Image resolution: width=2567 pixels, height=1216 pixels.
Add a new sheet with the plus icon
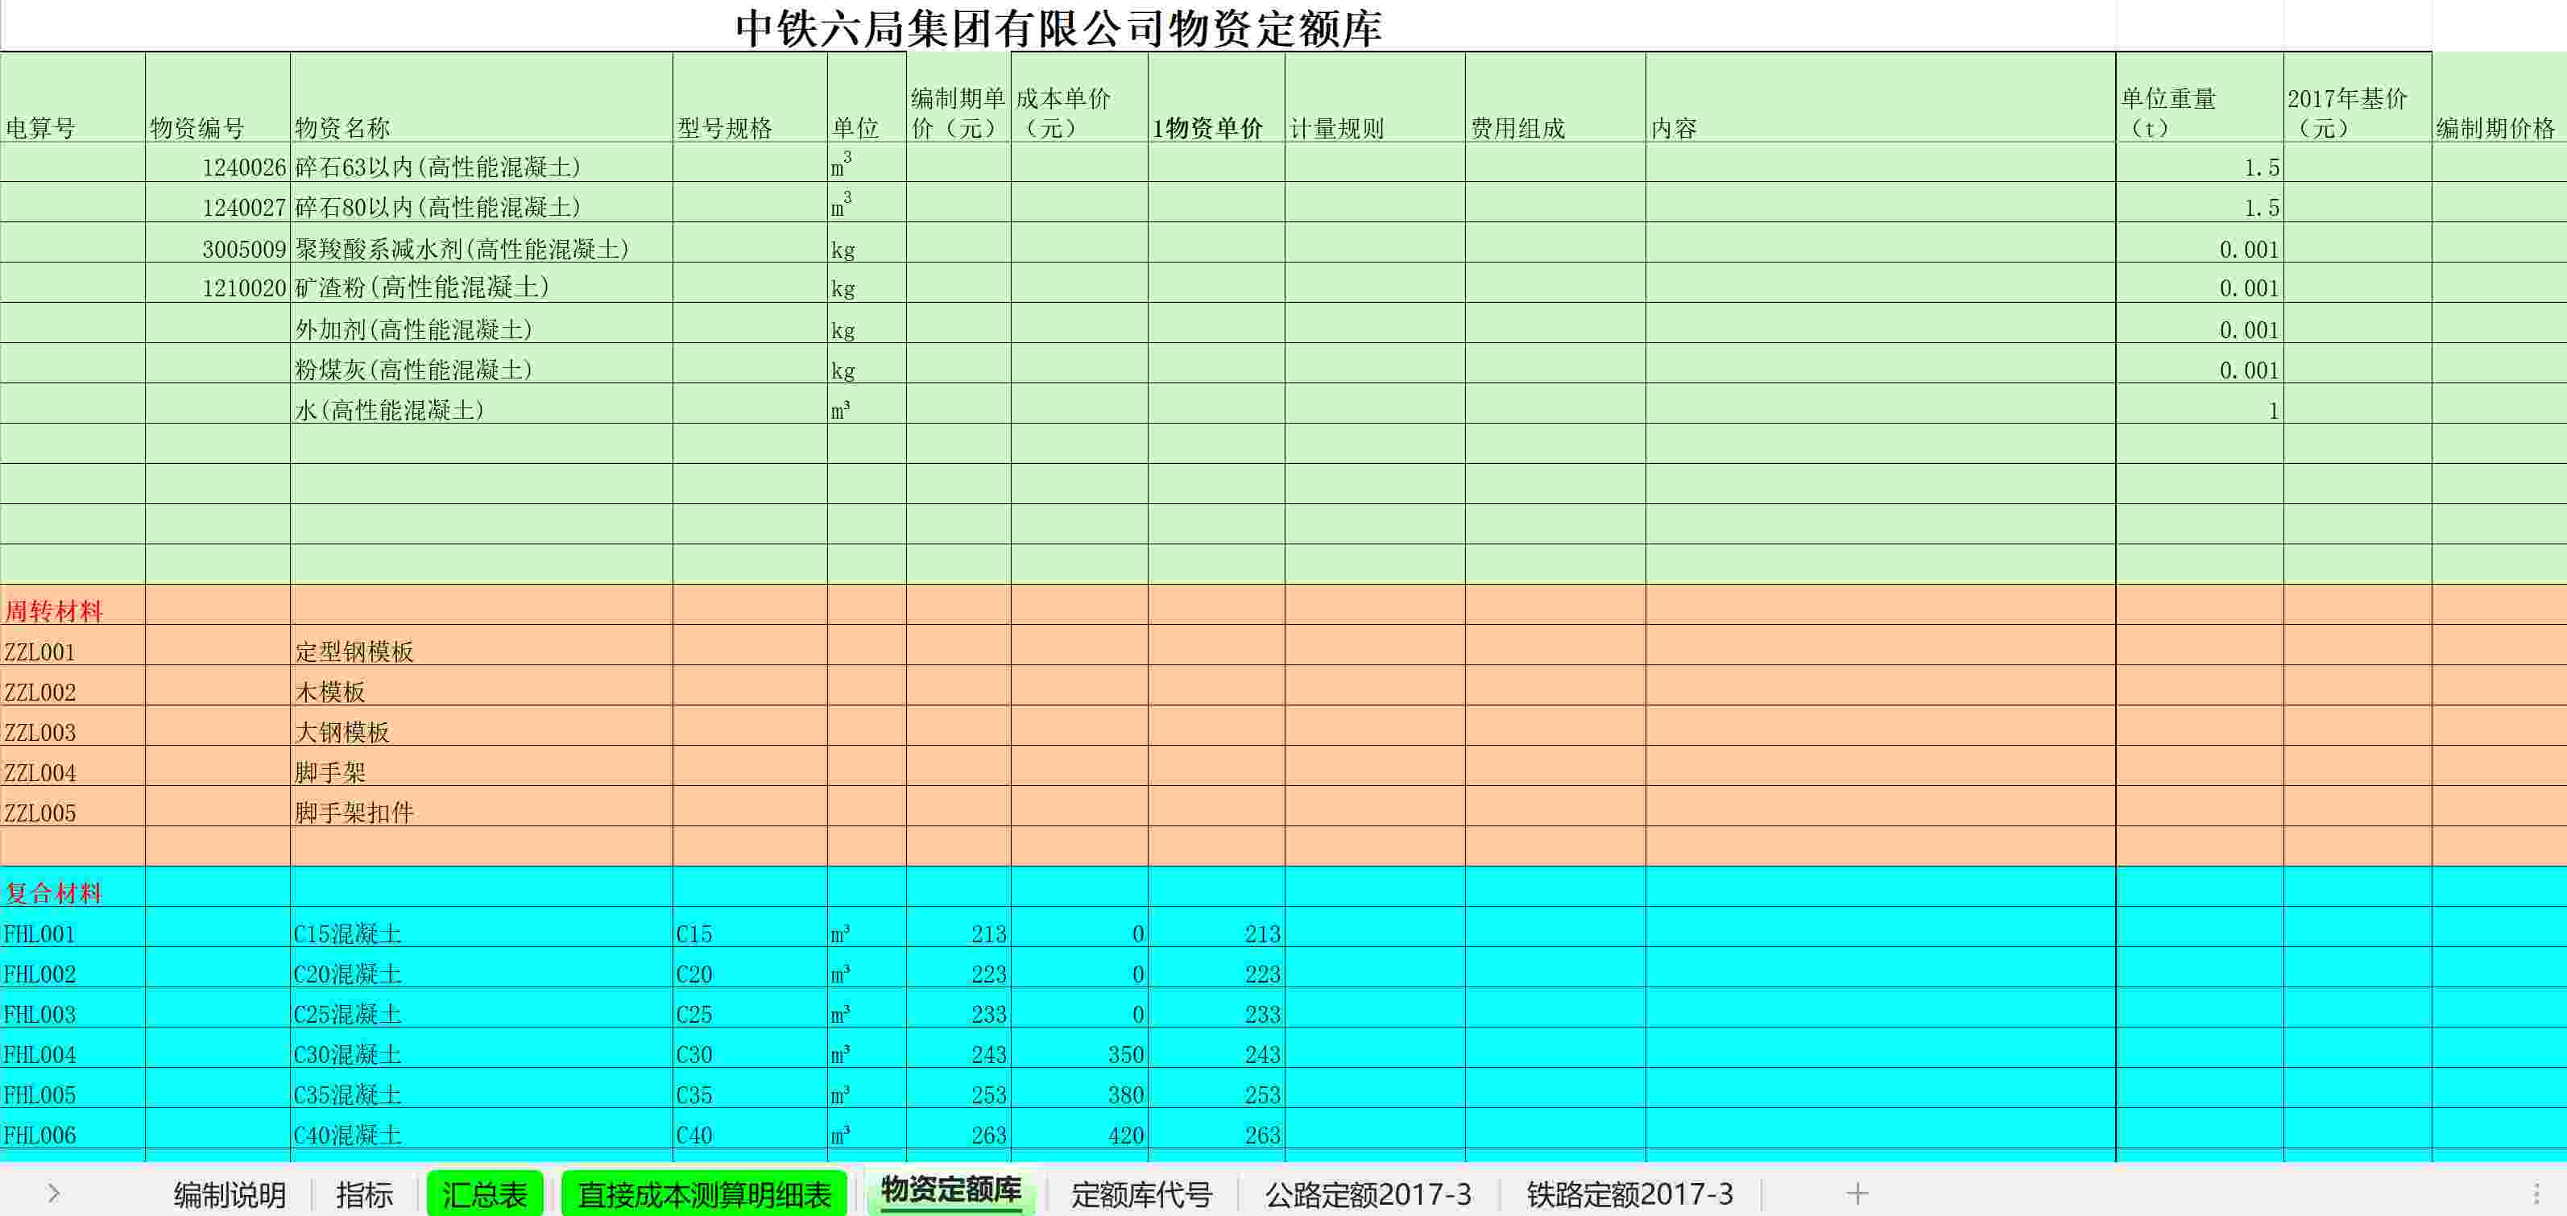(1857, 1193)
